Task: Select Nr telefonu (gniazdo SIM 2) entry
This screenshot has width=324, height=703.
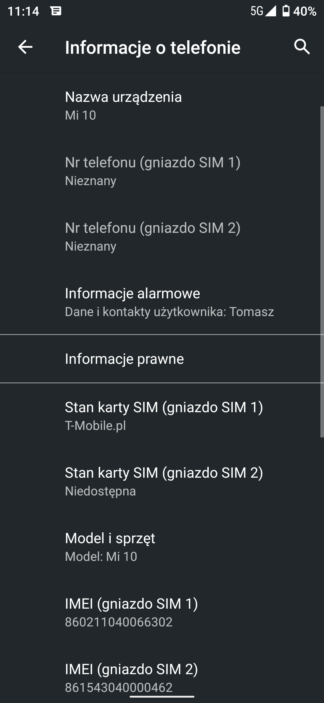Action: [162, 237]
